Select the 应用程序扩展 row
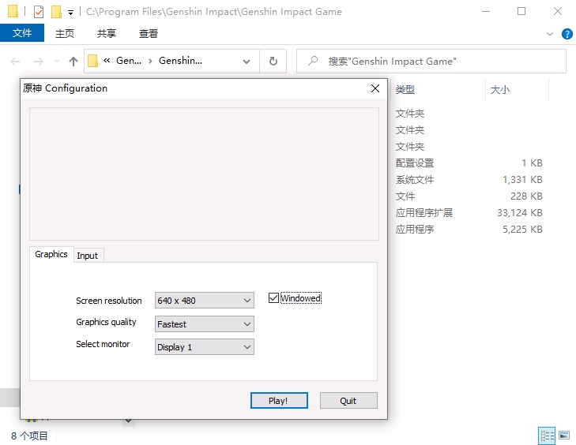This screenshot has height=445, width=576. tap(469, 213)
